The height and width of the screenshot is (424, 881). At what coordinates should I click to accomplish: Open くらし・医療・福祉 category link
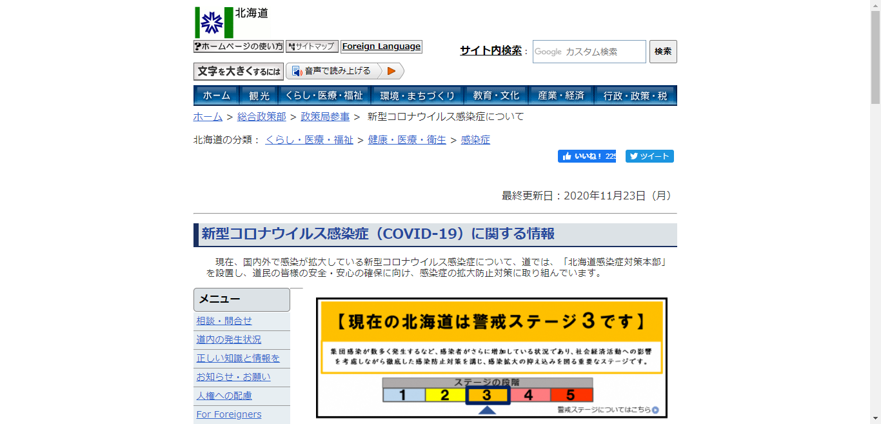[x=309, y=140]
